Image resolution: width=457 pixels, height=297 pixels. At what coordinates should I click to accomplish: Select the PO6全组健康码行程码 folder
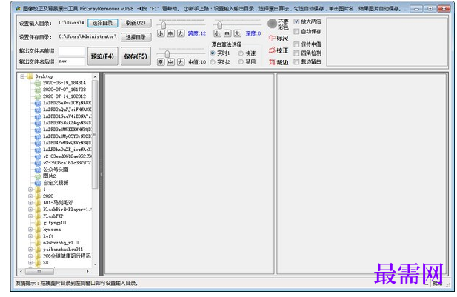click(67, 256)
